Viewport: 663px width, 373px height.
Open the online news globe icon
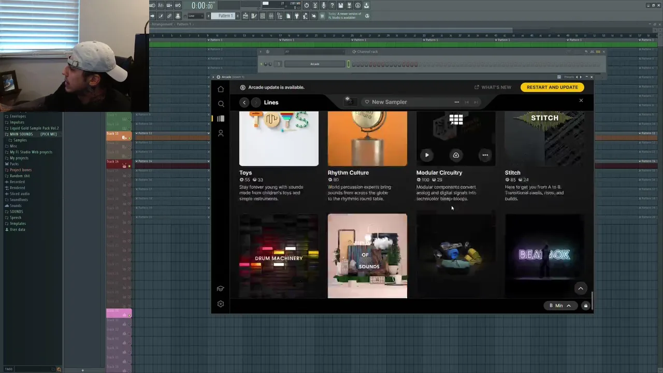[367, 16]
